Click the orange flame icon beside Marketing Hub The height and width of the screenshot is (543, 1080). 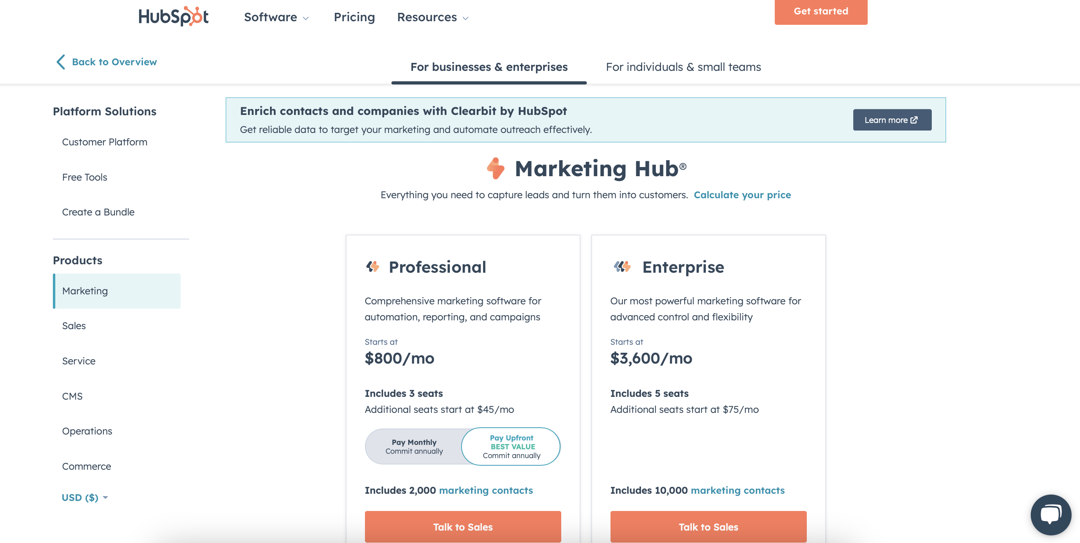coord(496,169)
